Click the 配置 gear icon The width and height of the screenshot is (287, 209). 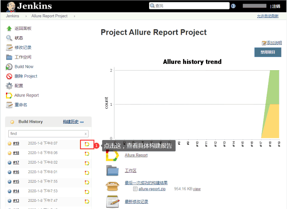tap(9, 86)
